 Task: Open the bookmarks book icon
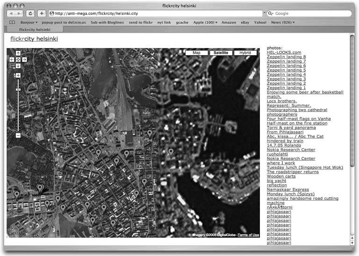12,22
